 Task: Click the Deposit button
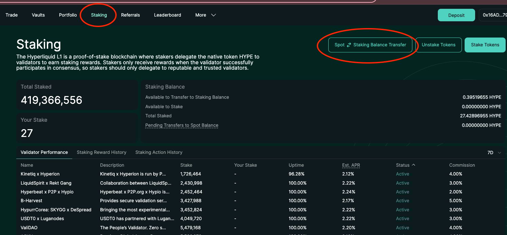click(456, 15)
